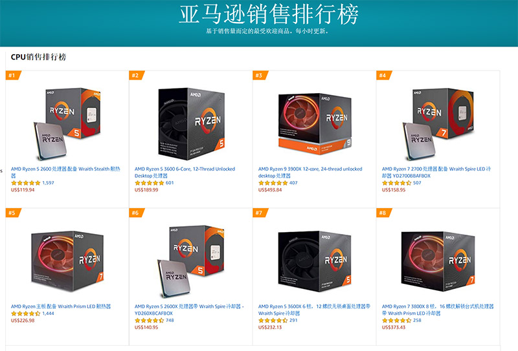
Task: Click the US$158.95 price
Action: (394, 189)
